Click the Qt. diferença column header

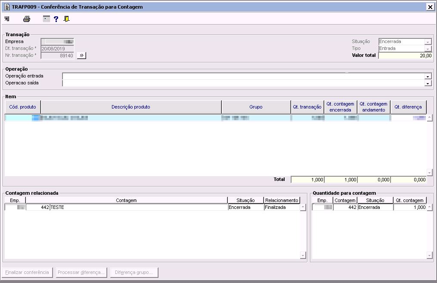coord(408,107)
